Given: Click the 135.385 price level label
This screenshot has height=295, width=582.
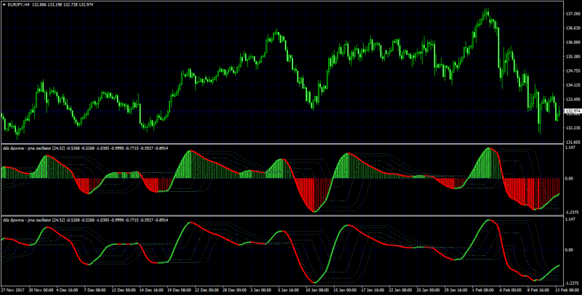Looking at the screenshot, I should pos(573,57).
